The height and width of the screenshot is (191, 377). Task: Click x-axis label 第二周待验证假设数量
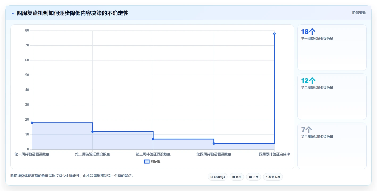[93, 154]
